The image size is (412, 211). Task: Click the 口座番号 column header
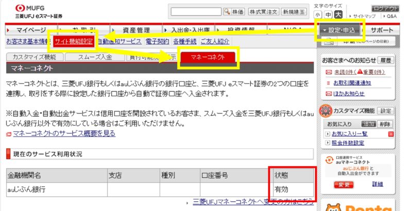click(236, 176)
